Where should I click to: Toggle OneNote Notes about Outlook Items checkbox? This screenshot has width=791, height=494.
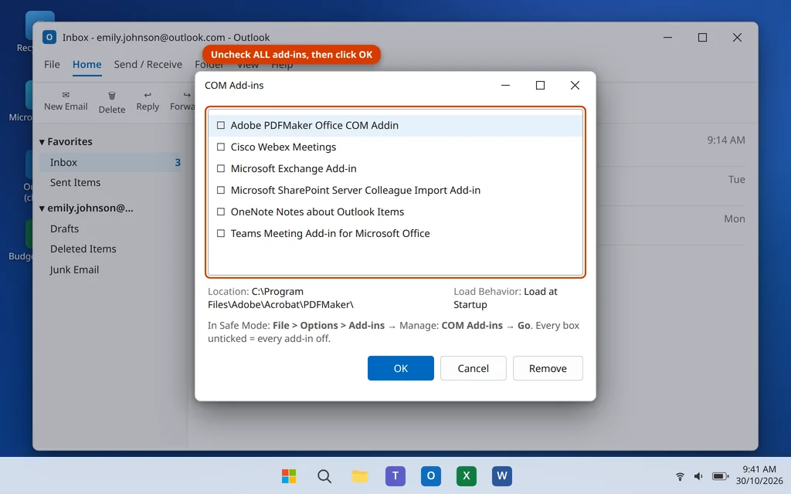[x=220, y=211]
